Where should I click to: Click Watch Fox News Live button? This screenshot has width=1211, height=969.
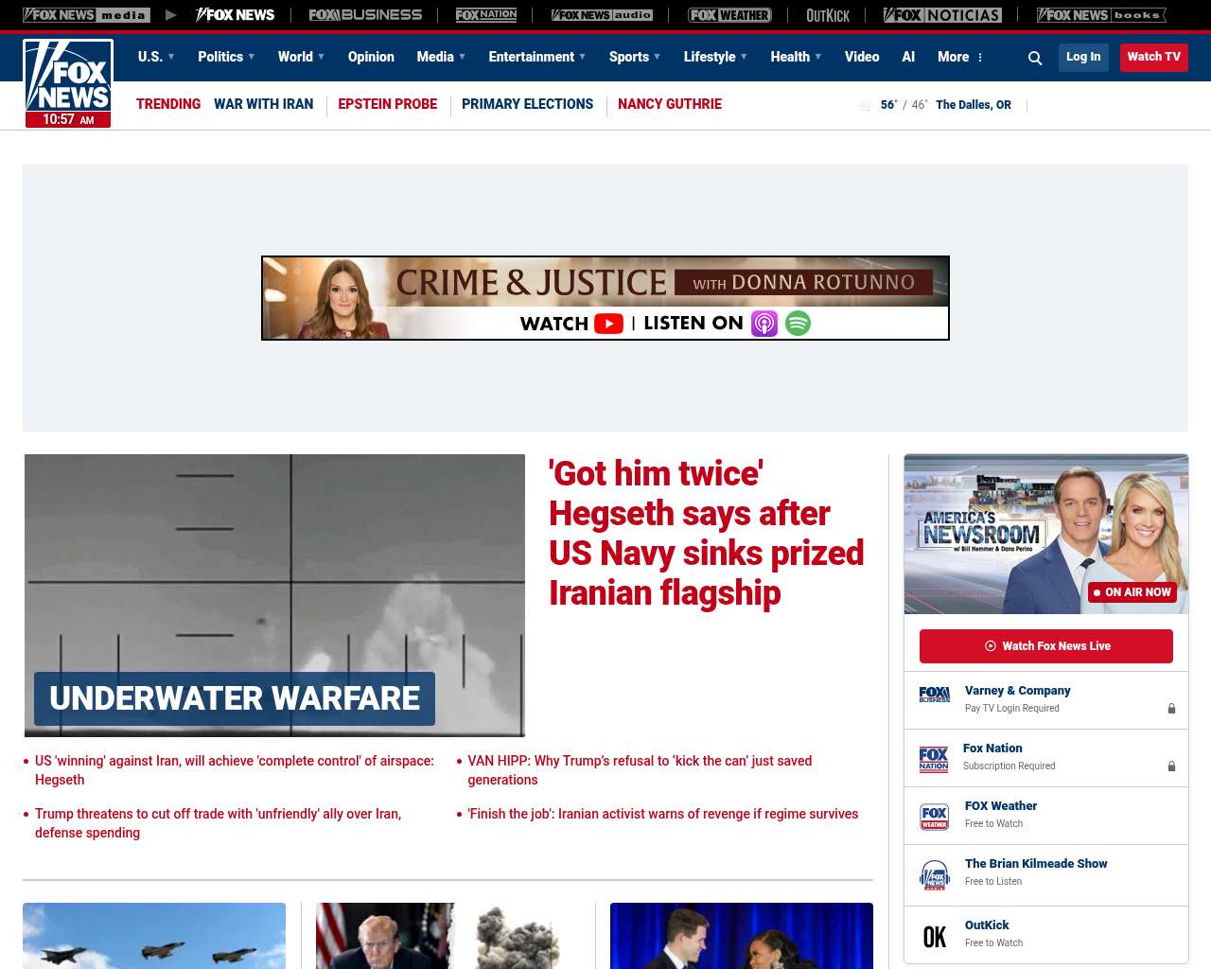tap(1046, 646)
